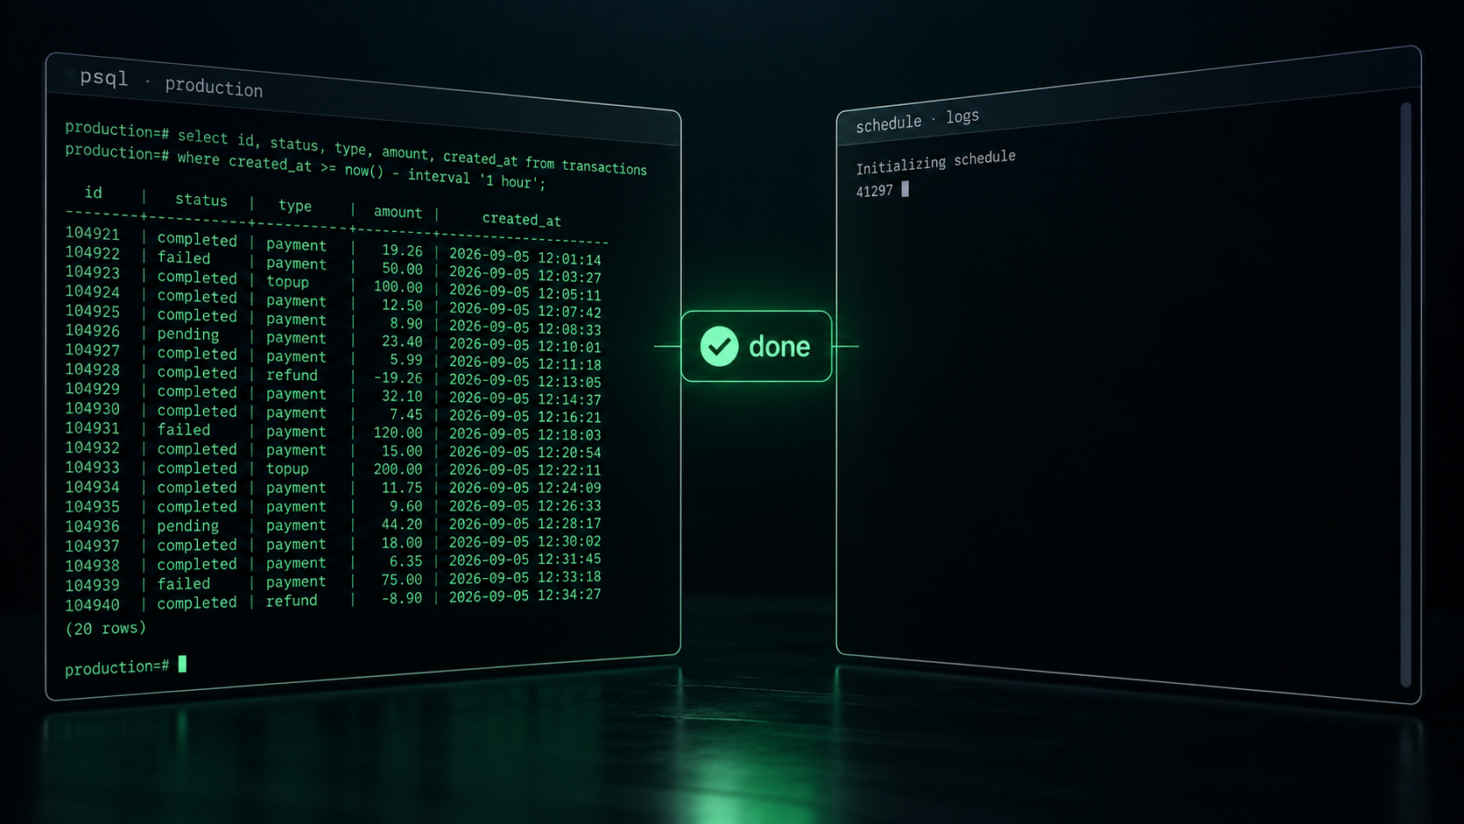Click 'failed' status in row 104931
Screen dimensions: 1464x824
click(184, 430)
